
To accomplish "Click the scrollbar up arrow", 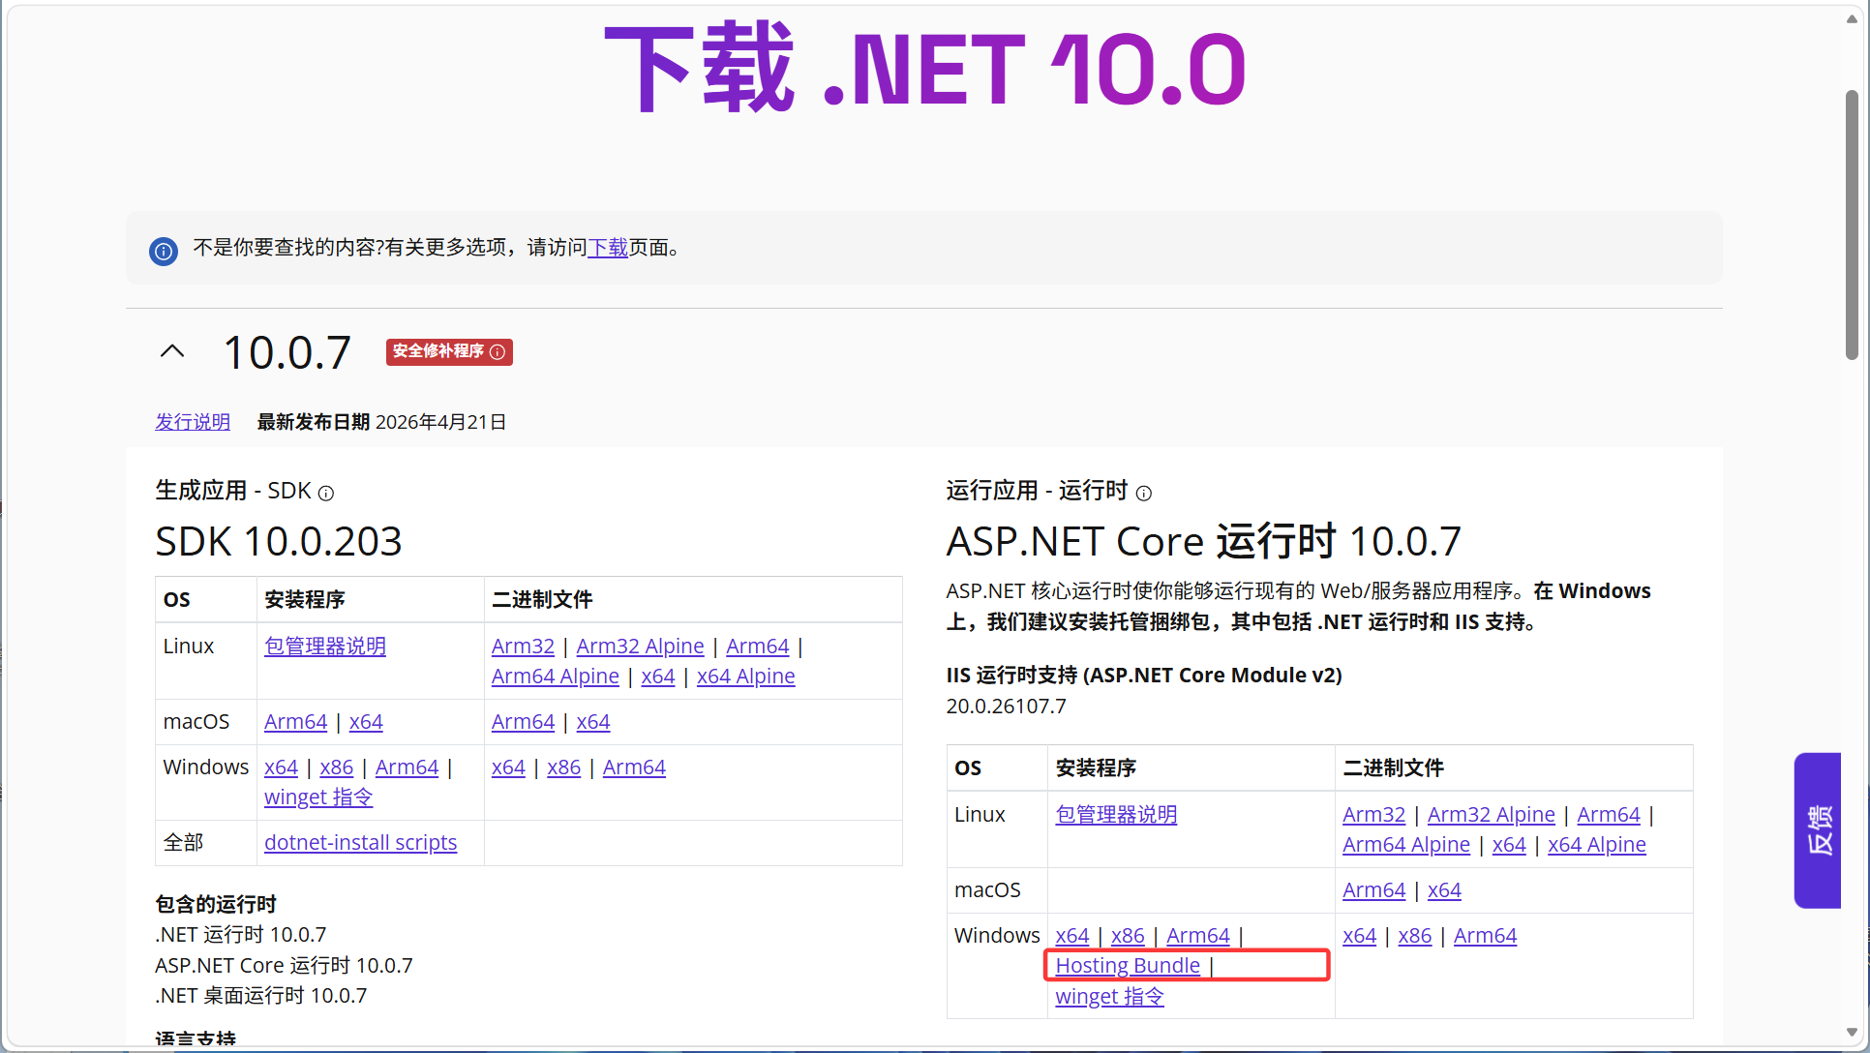I will pyautogui.click(x=1852, y=19).
